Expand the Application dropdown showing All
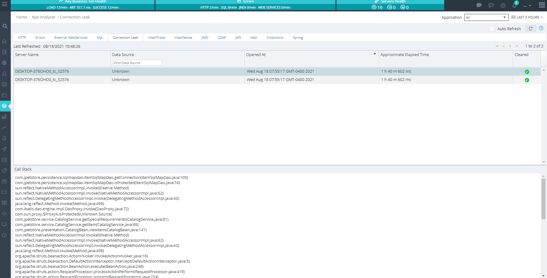 486,18
